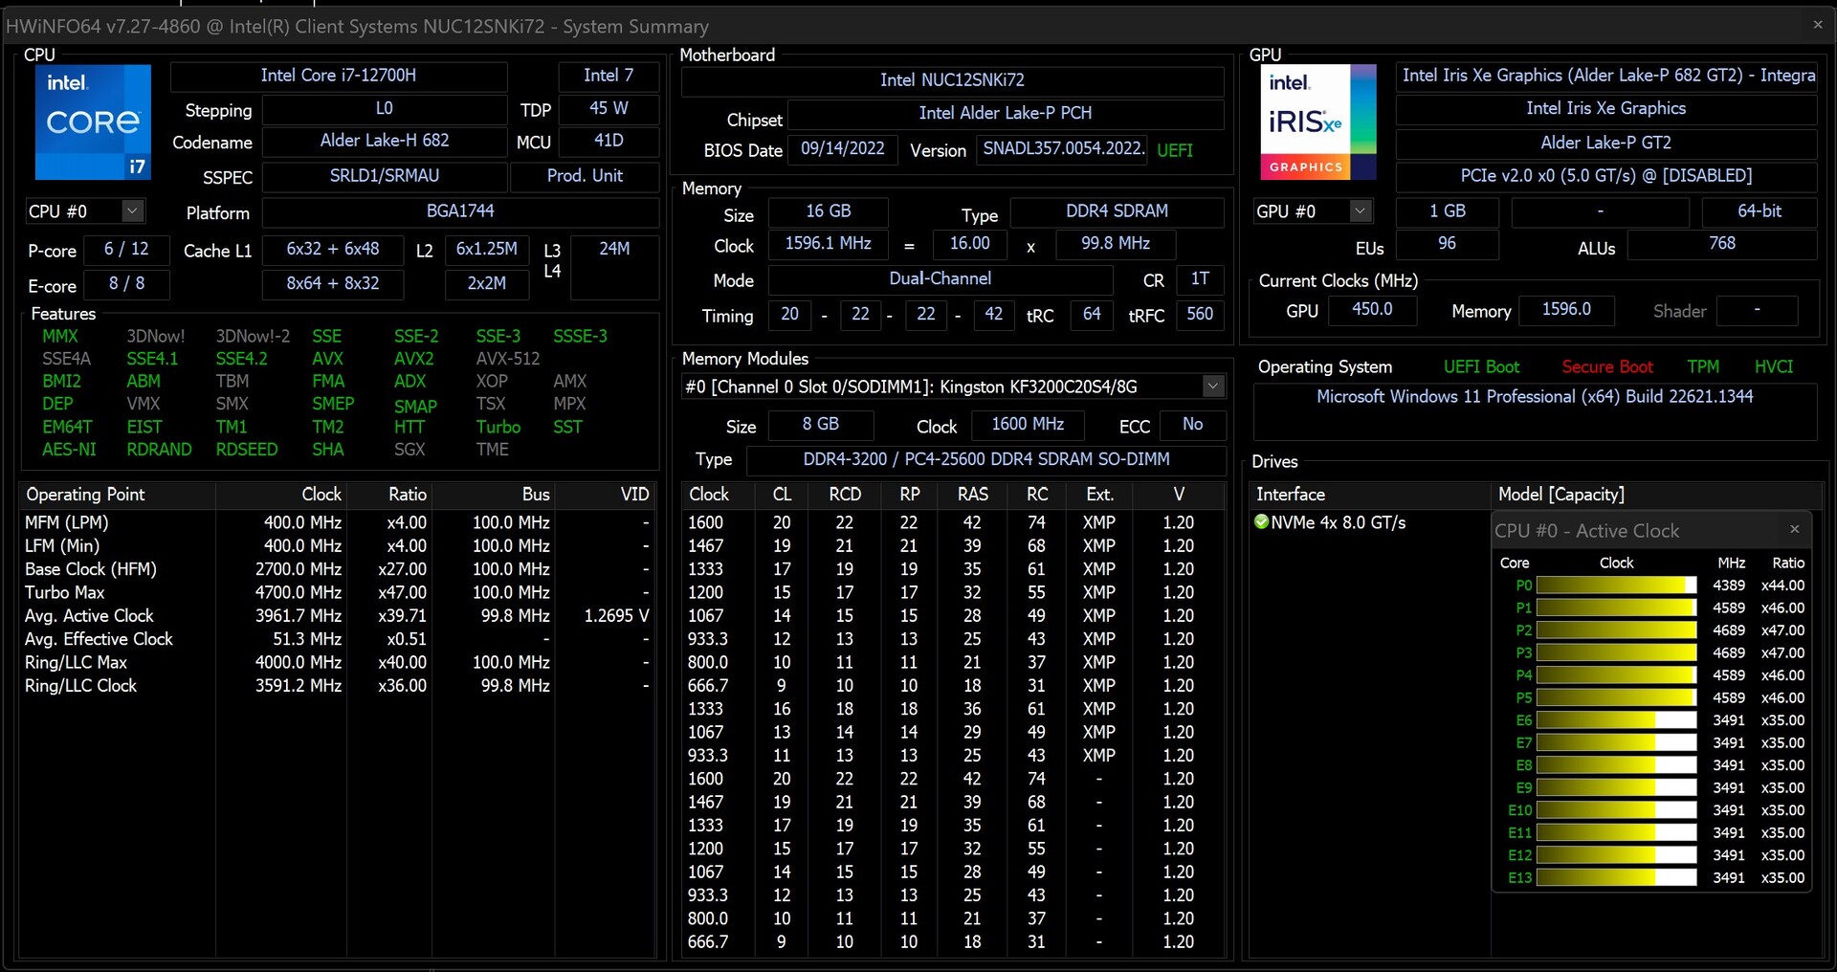Click the Dual-Channel mode field
Viewport: 1837px width, 972px height.
941,279
